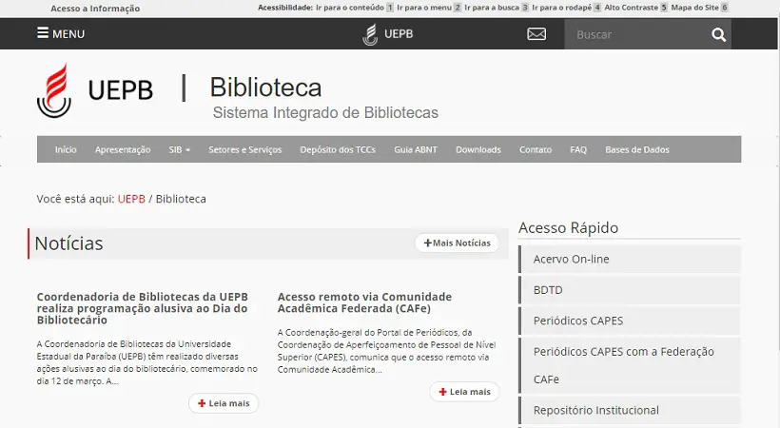Open the envelope mail icon
Viewport: 780px width, 428px height.
pyautogui.click(x=536, y=34)
